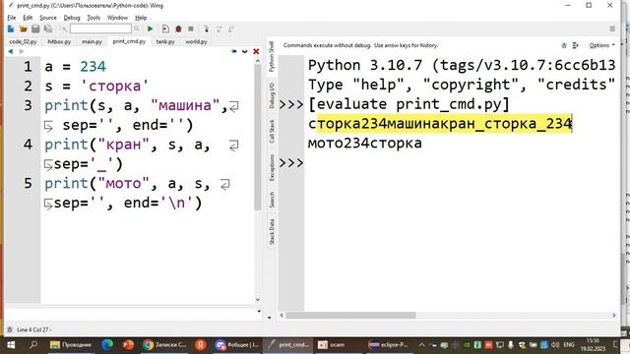Click the Step Over toolbar icon
Screen dimensions: 630x354
pyautogui.click(x=219, y=29)
